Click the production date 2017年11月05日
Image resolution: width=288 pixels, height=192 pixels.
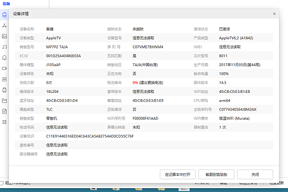click(x=240, y=65)
